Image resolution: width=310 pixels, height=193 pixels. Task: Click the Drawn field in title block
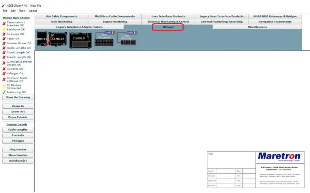tap(226, 171)
